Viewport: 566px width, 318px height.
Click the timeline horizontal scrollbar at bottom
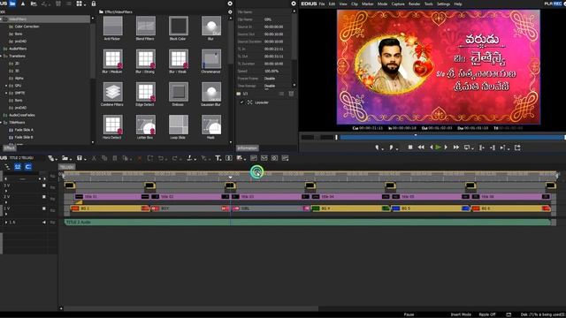click(191, 308)
